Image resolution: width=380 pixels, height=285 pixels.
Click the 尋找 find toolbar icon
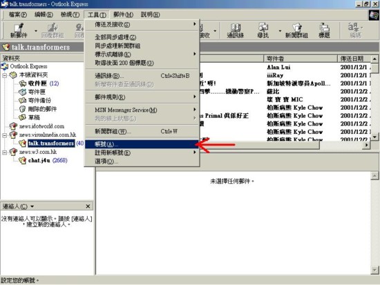[263, 30]
